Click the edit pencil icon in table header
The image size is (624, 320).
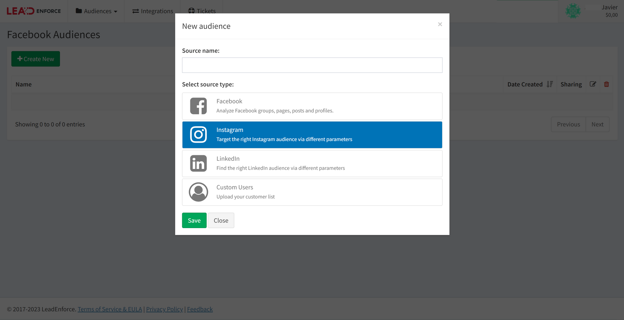[x=593, y=84]
